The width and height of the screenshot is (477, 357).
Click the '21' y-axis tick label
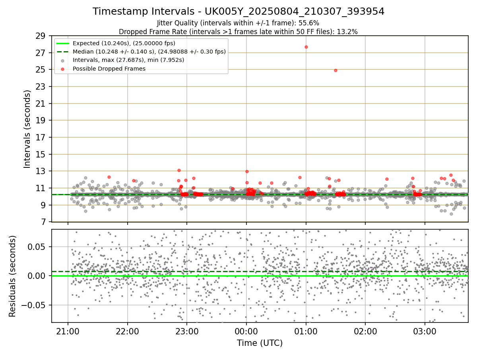pos(41,104)
